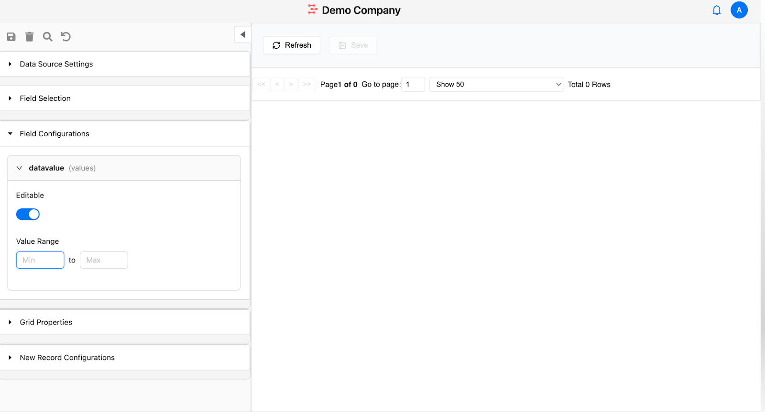Collapse Field Configurations section
Screen dimensions: 765x412
[125, 134]
